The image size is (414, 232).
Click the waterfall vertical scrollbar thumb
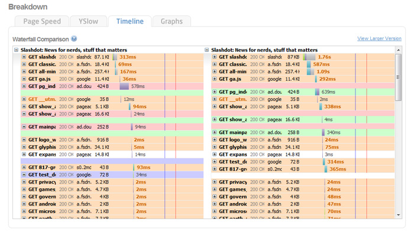point(399,77)
